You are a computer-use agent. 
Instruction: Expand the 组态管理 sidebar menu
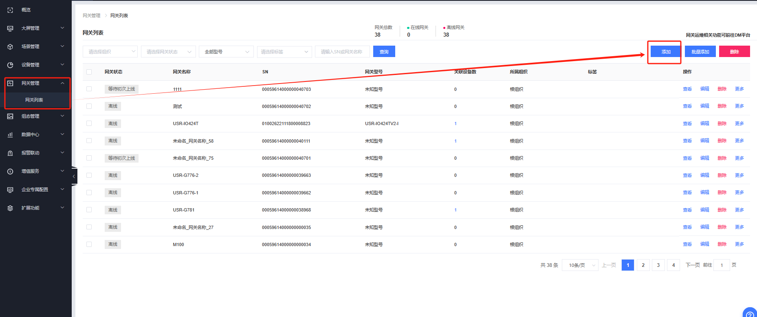point(37,116)
